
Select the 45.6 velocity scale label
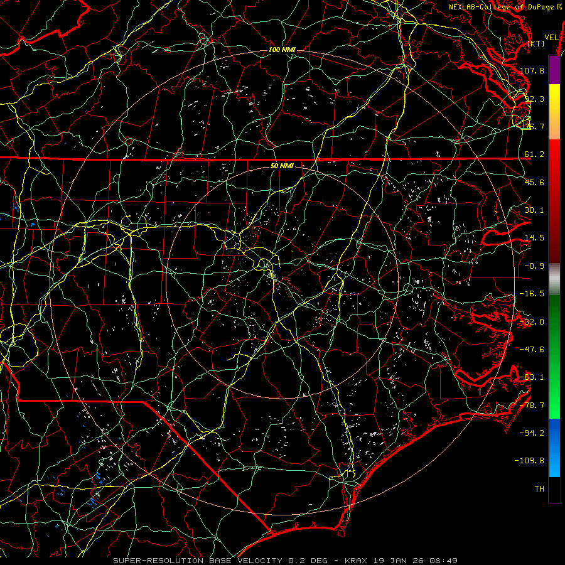534,182
